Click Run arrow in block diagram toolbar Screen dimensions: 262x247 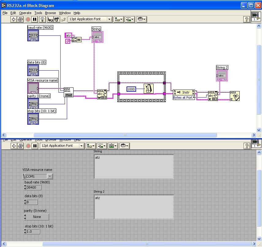(x=13, y=19)
